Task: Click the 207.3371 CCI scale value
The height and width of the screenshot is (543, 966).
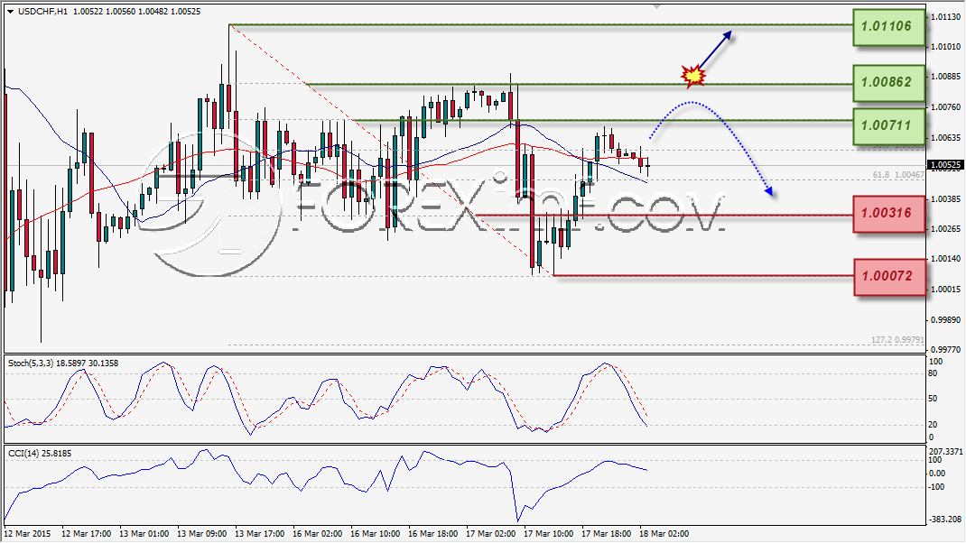Action: pos(945,452)
